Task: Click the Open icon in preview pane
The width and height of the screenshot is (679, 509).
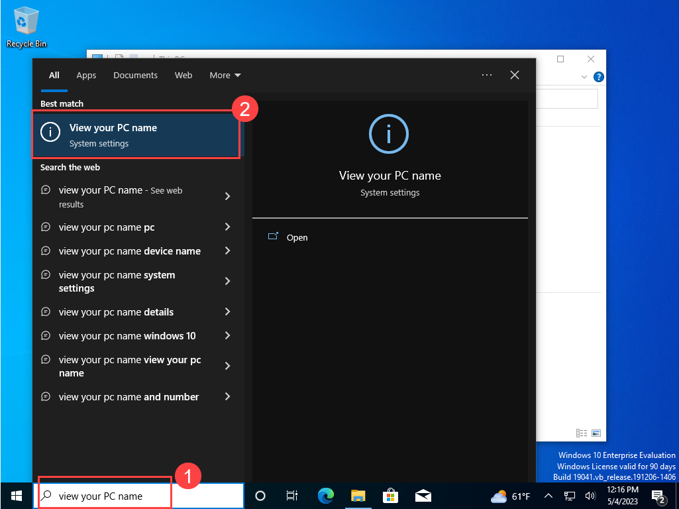Action: [273, 237]
